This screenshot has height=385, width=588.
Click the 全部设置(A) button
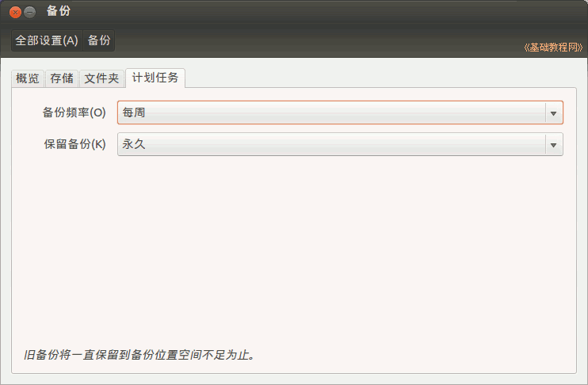pyautogui.click(x=47, y=40)
